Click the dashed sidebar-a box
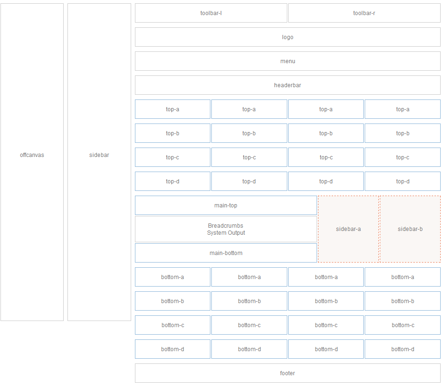443x387 pixels. tap(348, 229)
